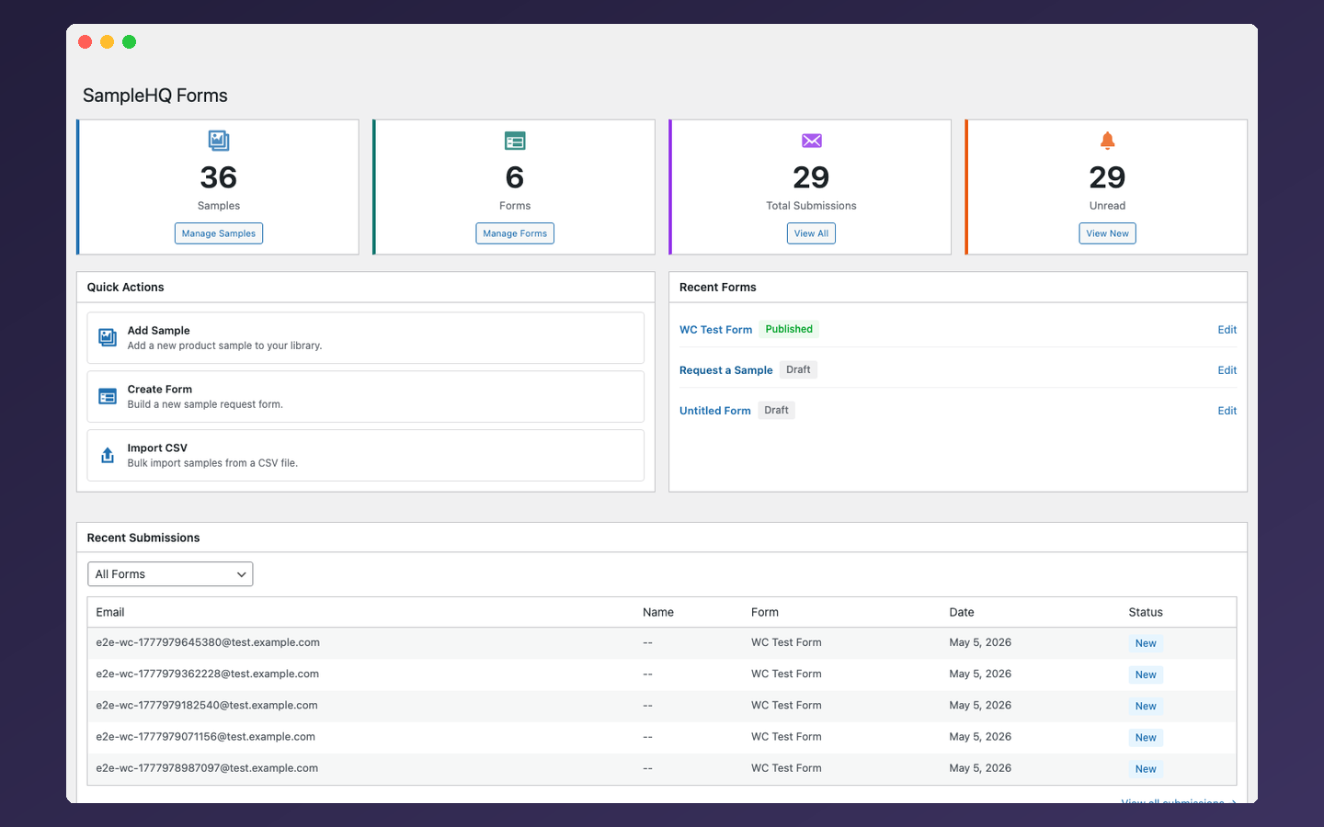Click the Form column header

[765, 612]
